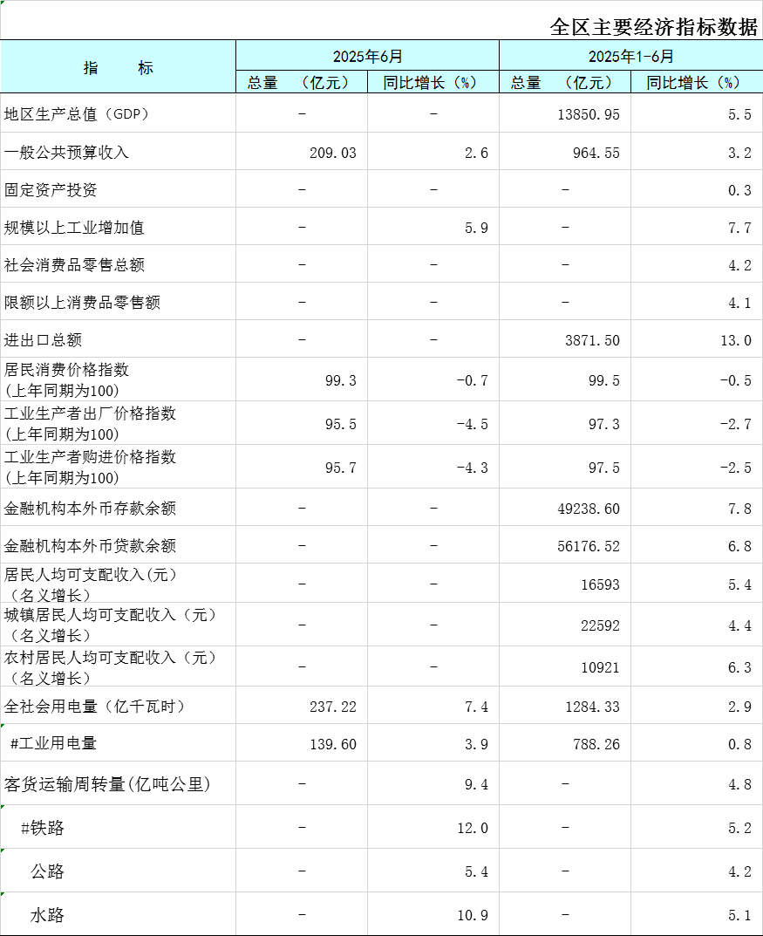Select the title 全区主要经济指标数据
The width and height of the screenshot is (763, 936).
pos(653,27)
